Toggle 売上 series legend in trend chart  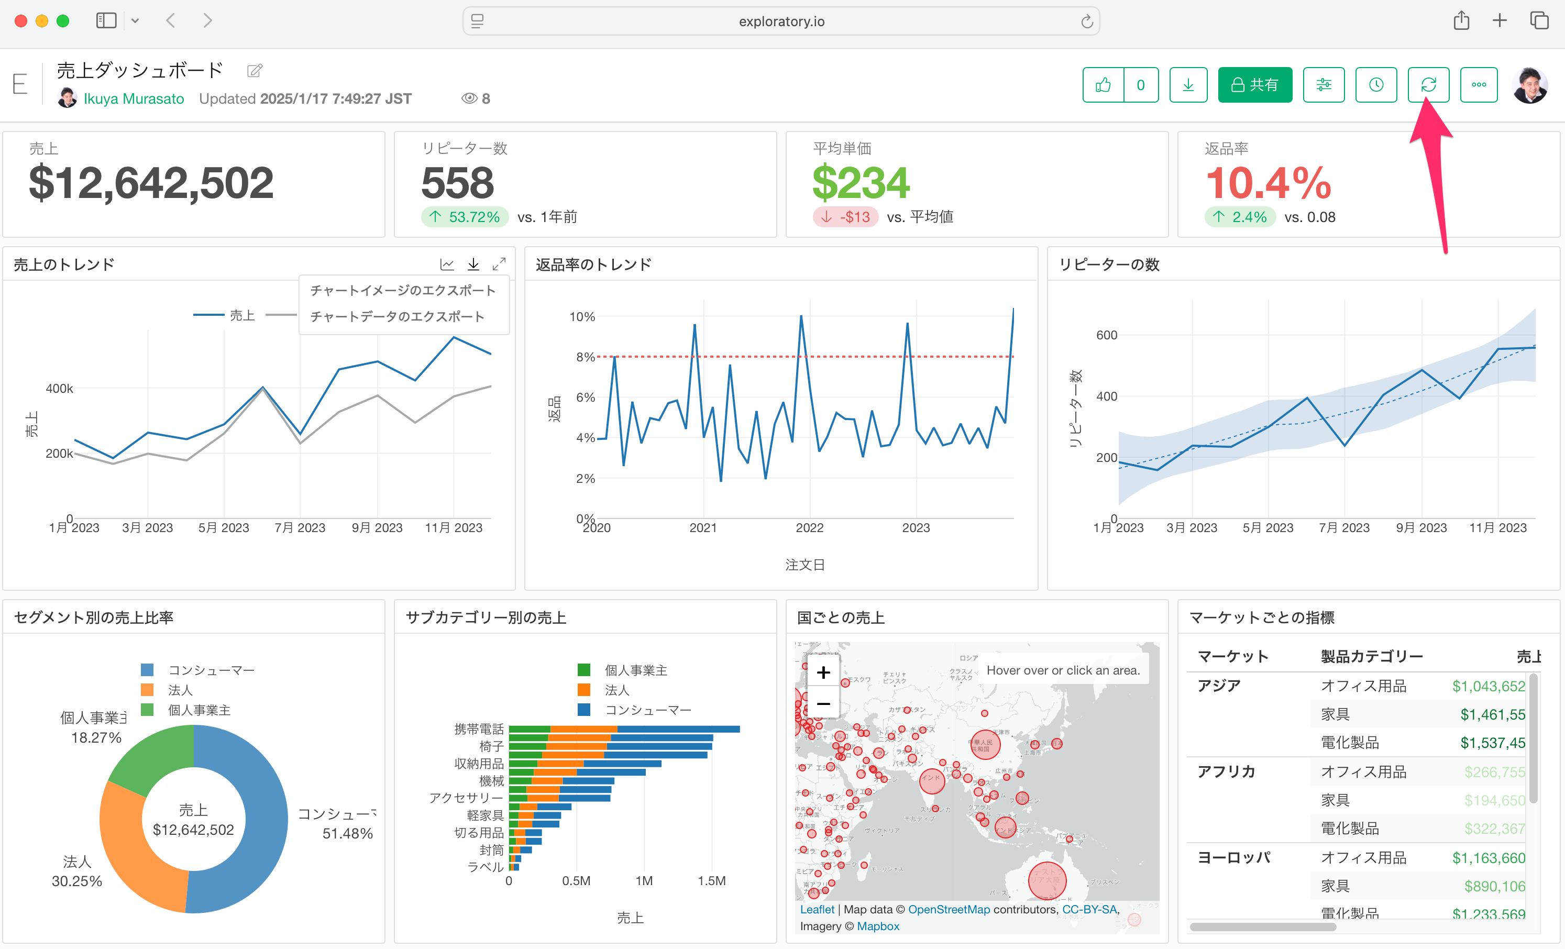pyautogui.click(x=241, y=315)
